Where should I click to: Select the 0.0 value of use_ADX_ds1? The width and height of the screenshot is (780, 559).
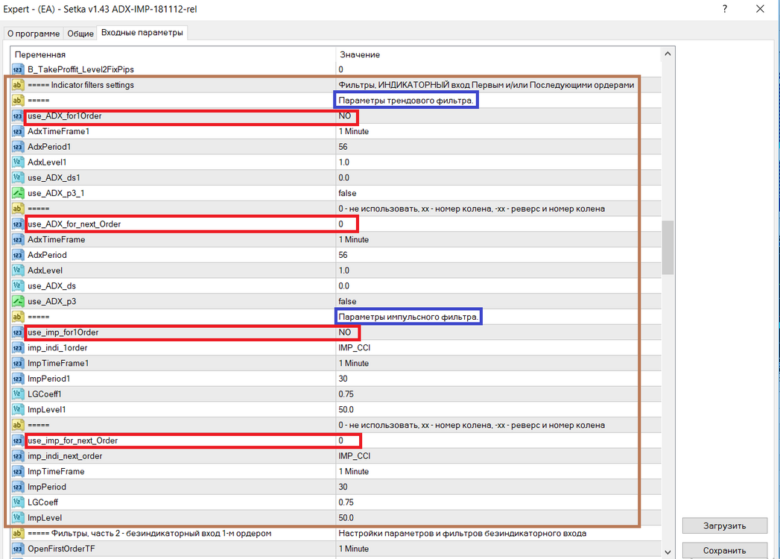(x=343, y=177)
